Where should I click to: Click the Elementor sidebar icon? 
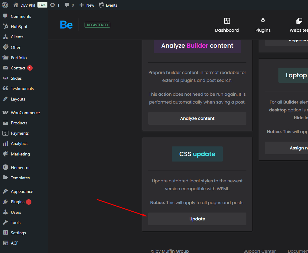5,168
